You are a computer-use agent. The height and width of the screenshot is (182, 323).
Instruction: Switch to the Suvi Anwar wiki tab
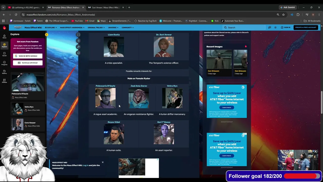pos(105,7)
